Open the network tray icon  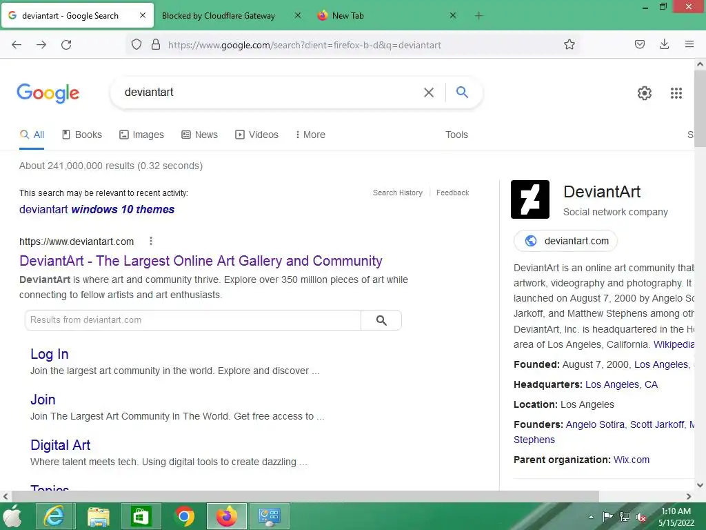625,517
